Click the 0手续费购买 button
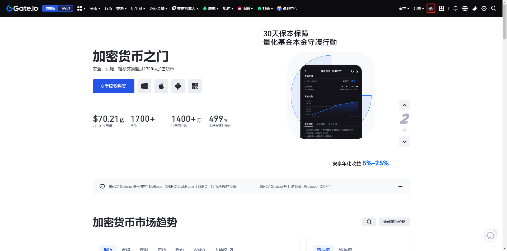The height and width of the screenshot is (251, 507). 114,86
